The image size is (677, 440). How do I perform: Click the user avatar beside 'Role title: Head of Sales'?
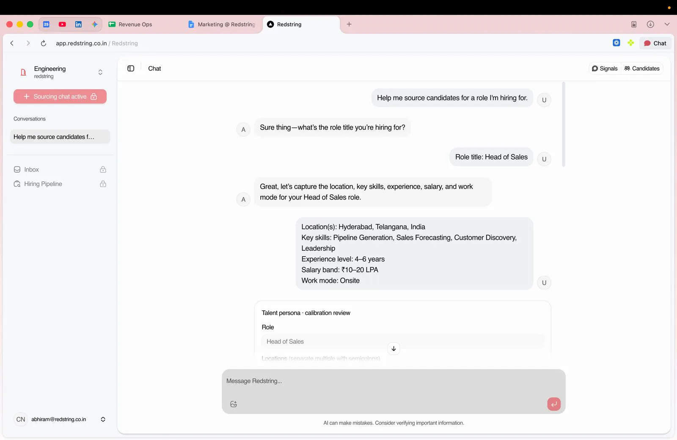(x=544, y=159)
